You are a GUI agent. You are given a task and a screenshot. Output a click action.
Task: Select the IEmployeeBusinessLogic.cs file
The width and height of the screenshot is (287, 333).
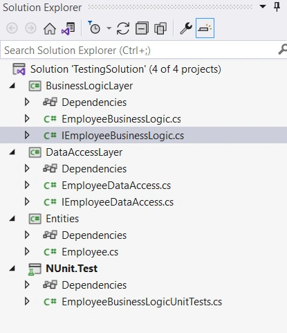click(122, 136)
